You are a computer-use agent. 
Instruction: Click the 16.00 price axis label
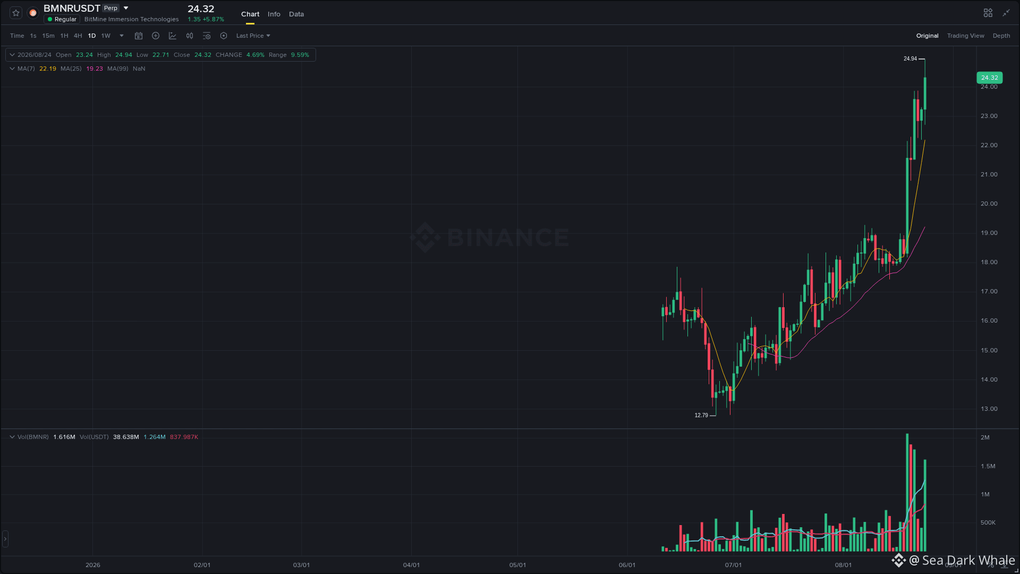point(989,320)
